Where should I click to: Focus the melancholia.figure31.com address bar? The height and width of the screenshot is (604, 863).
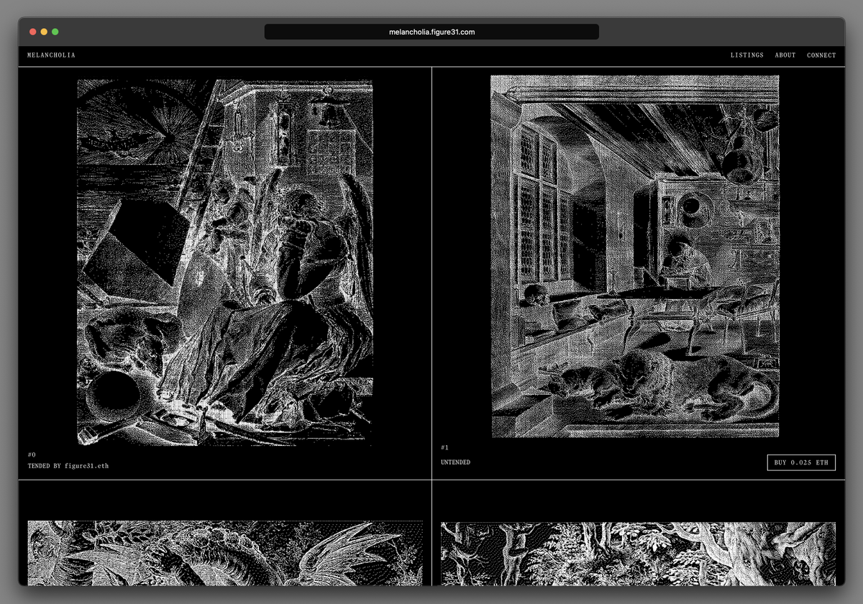pyautogui.click(x=431, y=32)
